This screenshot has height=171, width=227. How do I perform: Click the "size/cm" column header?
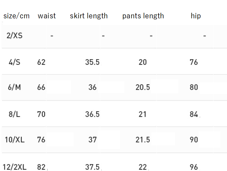click(x=16, y=16)
